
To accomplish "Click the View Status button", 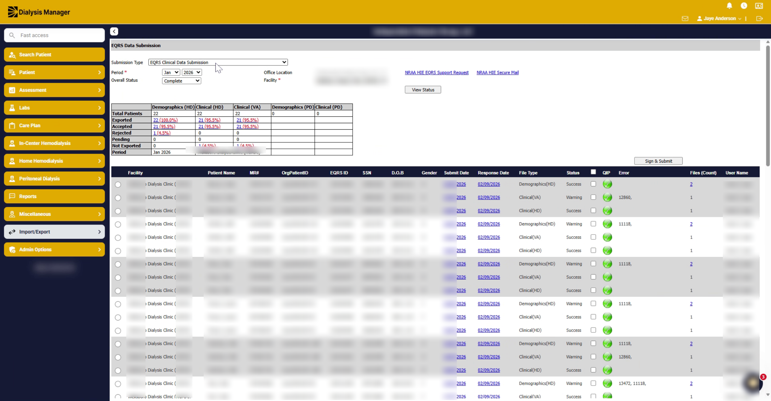I will pyautogui.click(x=423, y=90).
